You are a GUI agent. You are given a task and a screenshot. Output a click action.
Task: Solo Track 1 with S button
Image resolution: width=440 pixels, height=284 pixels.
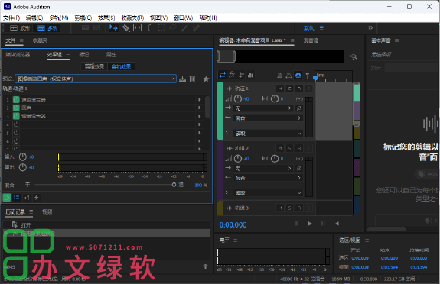[x=289, y=89]
